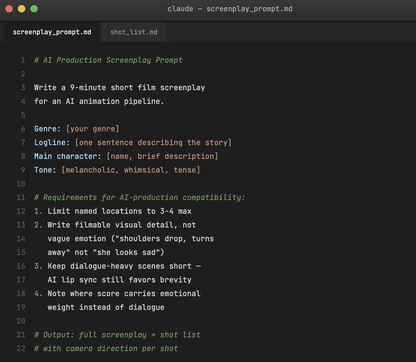416x362 pixels.
Task: Click line number 1 in the gutter
Action: 23,60
